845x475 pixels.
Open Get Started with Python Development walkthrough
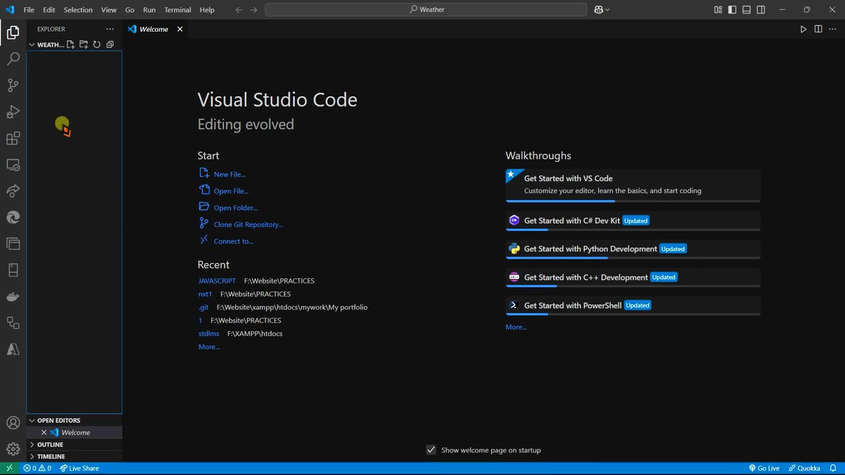(x=590, y=249)
